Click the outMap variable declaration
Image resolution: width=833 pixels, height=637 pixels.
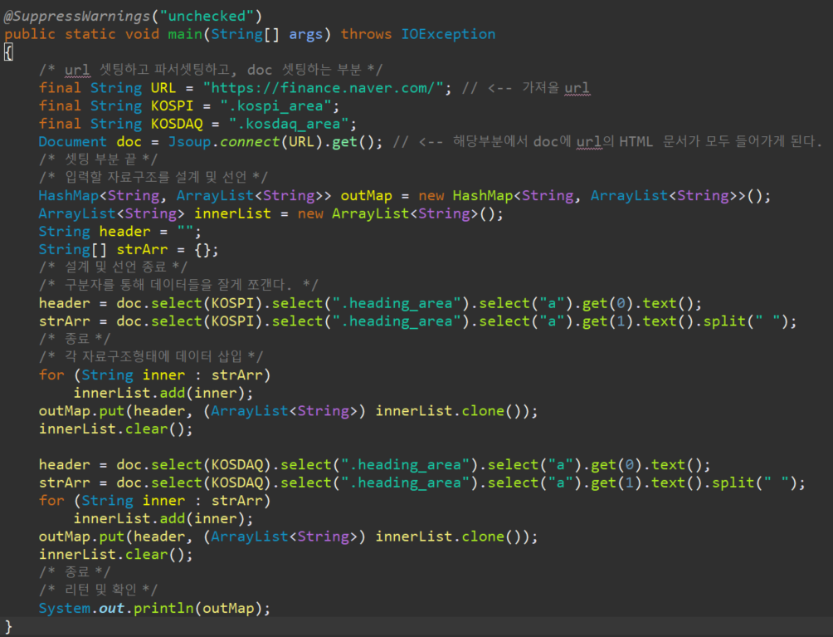pos(366,196)
